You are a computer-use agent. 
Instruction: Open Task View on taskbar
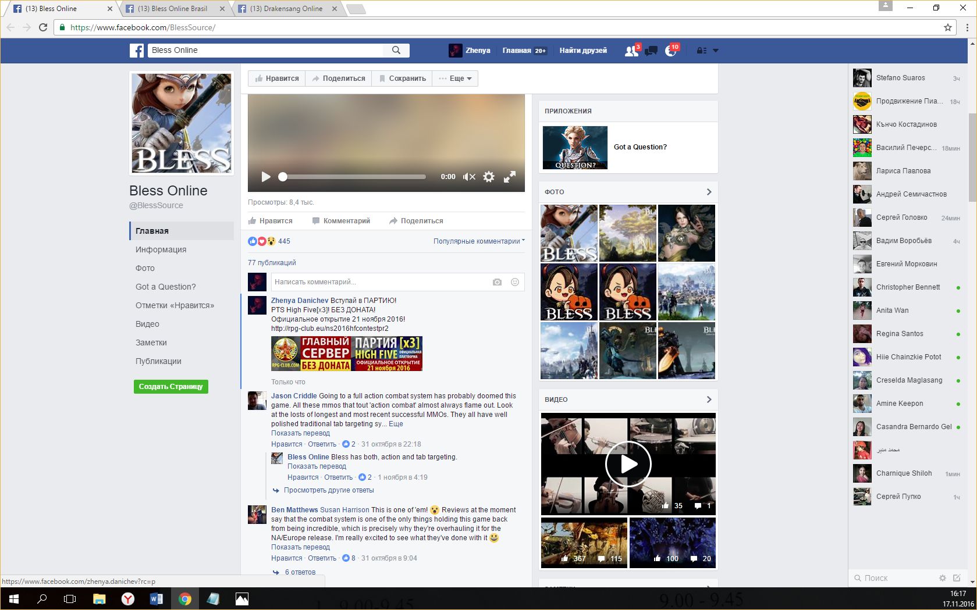pos(70,598)
